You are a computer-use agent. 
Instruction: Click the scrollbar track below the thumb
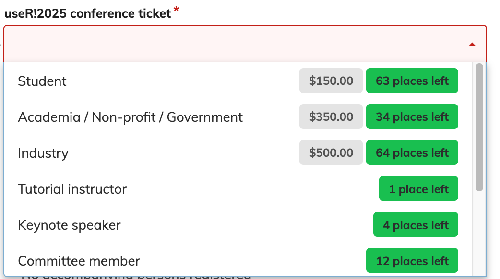(x=479, y=234)
